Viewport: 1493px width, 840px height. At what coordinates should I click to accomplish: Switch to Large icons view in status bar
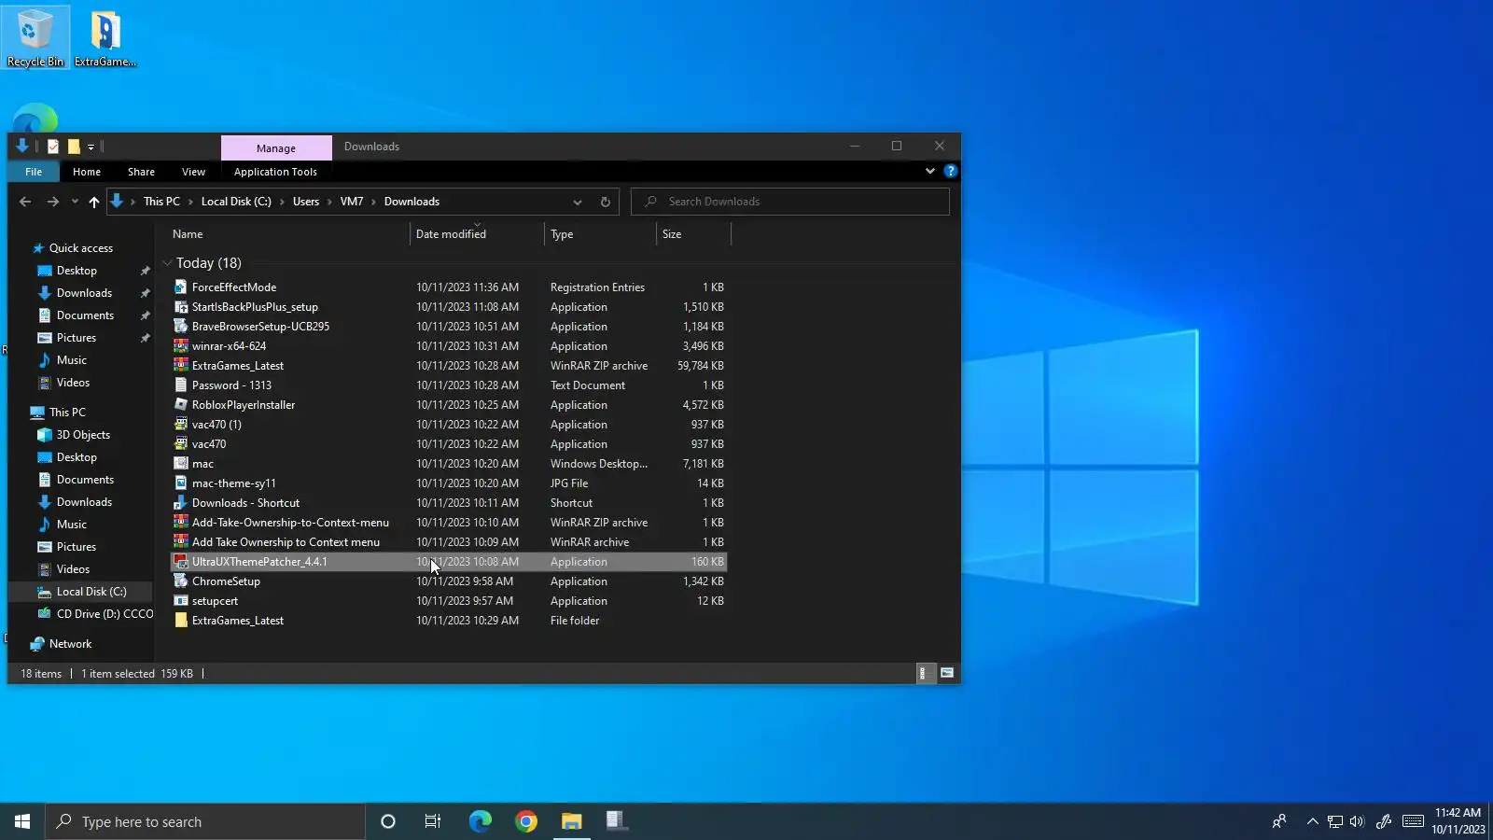(x=947, y=673)
